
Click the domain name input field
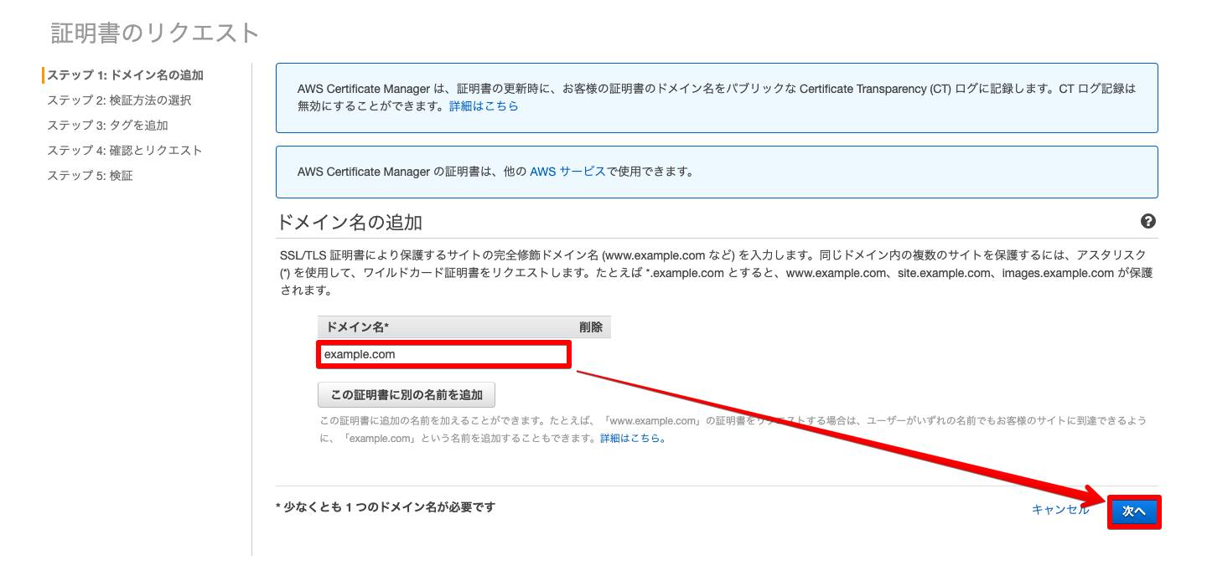pos(444,354)
